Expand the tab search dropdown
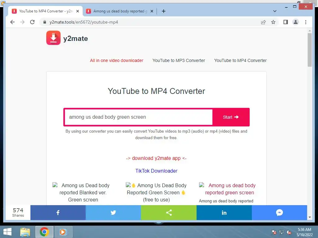 tap(275, 11)
